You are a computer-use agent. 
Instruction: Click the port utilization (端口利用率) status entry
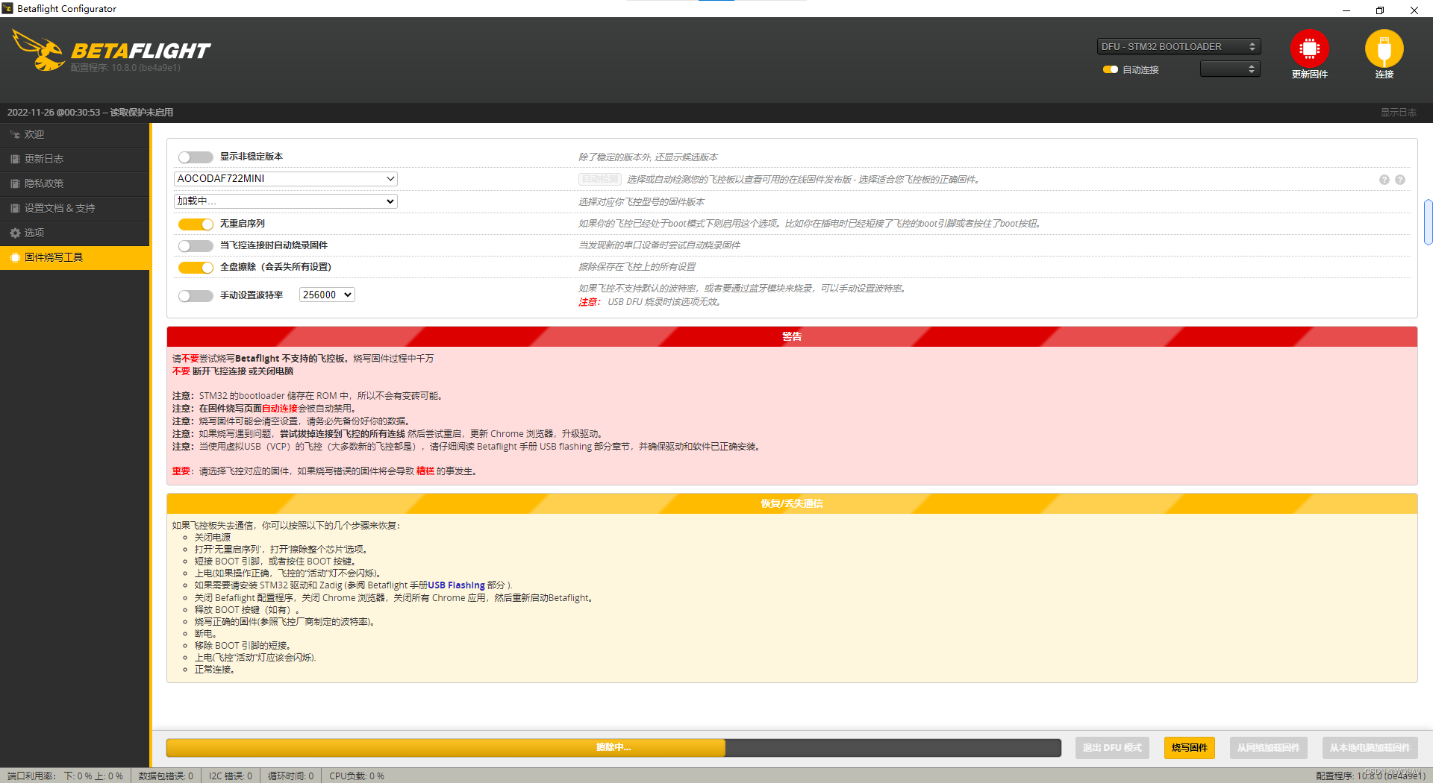click(x=65, y=776)
